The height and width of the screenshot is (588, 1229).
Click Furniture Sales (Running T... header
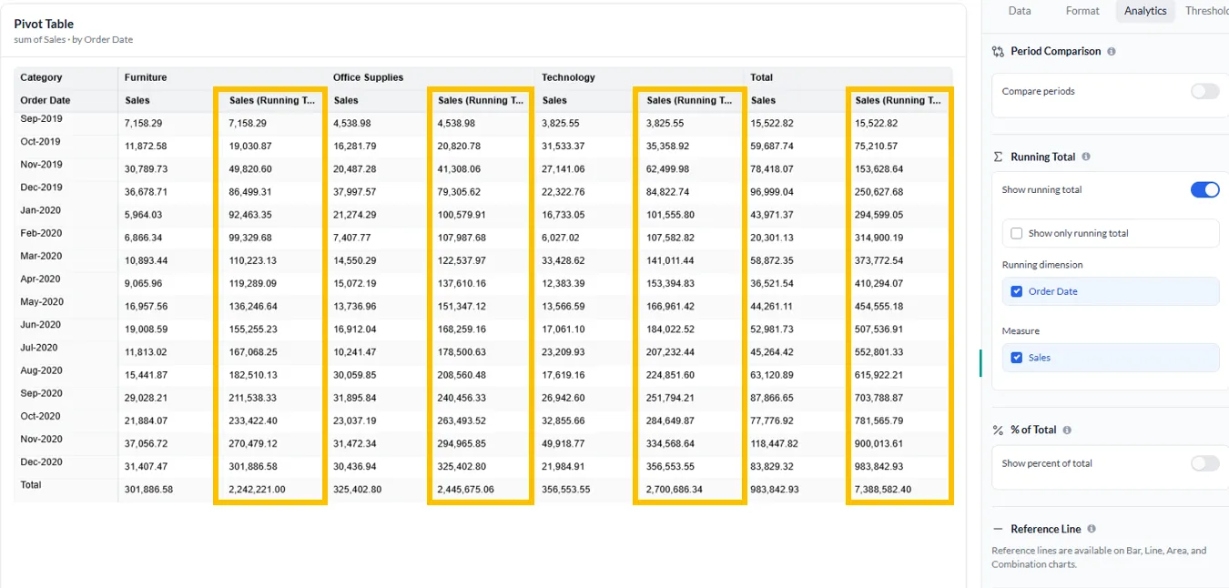270,100
